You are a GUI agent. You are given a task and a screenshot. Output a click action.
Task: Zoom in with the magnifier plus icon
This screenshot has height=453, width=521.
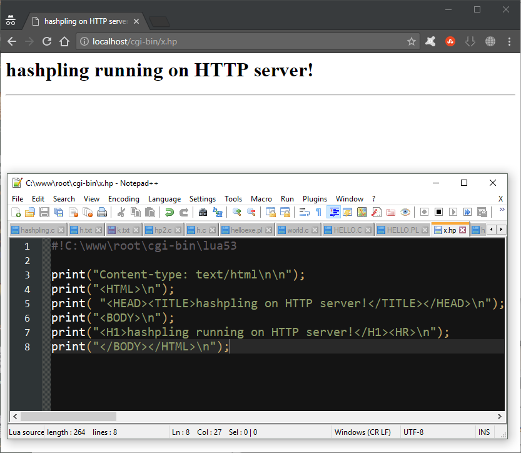tap(237, 212)
